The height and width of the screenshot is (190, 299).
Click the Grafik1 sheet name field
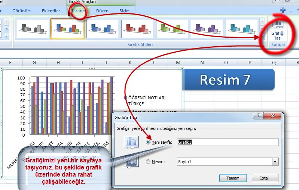(x=228, y=142)
